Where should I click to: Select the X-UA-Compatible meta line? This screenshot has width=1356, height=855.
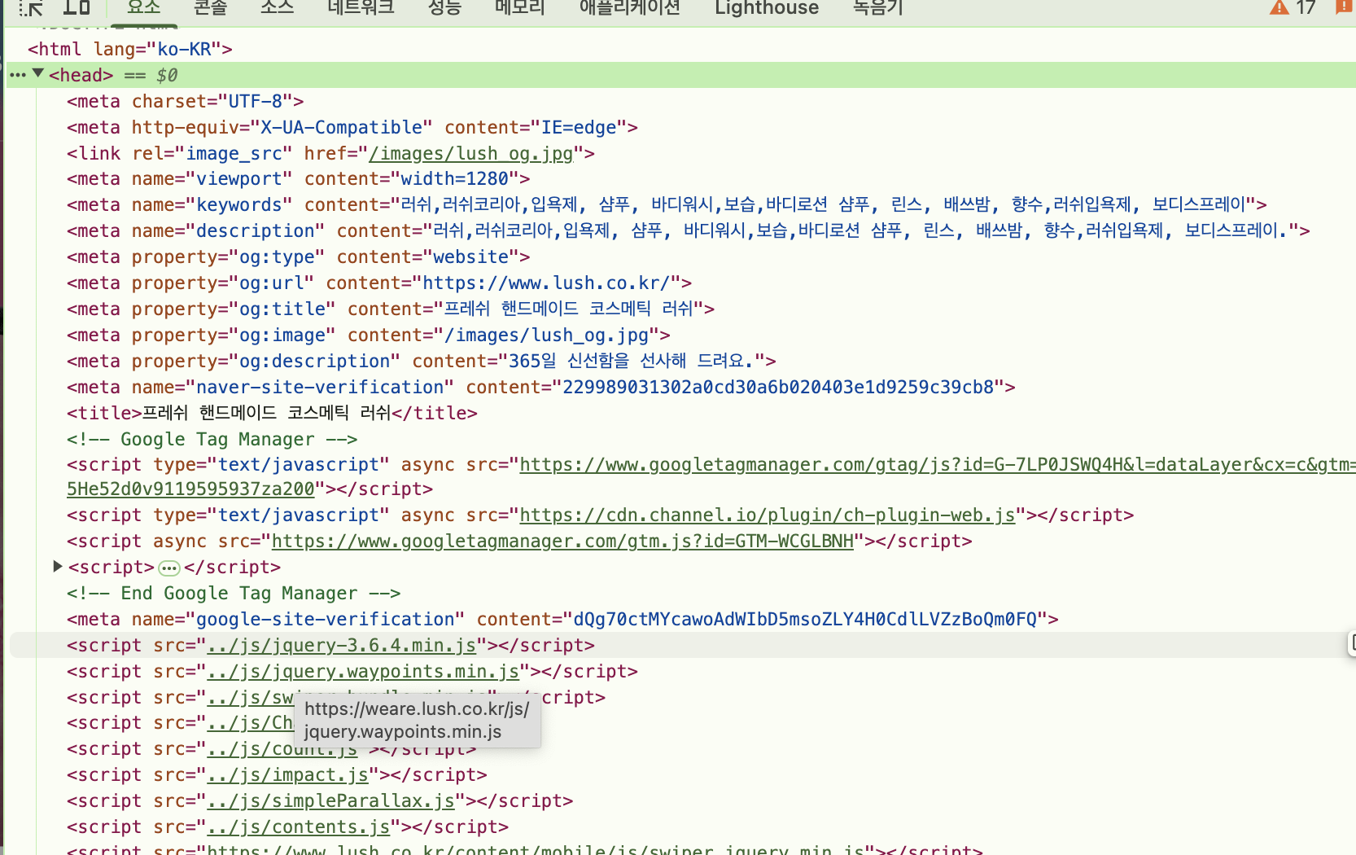352,127
